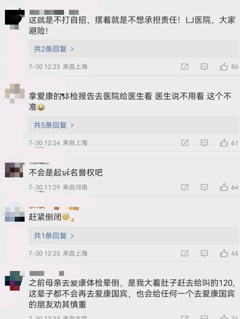Like the comment with 86 likes
The image size is (240, 319).
[x=224, y=67]
